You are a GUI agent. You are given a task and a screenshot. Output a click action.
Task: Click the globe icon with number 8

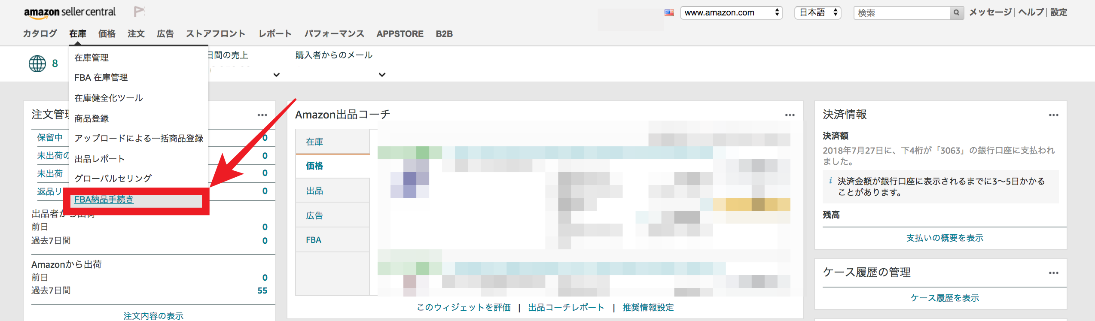click(x=37, y=64)
